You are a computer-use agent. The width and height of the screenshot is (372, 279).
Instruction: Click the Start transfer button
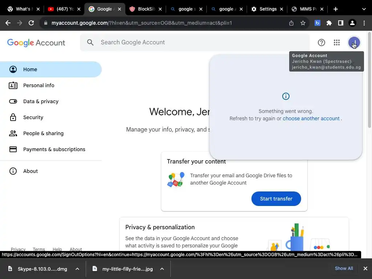tap(276, 199)
